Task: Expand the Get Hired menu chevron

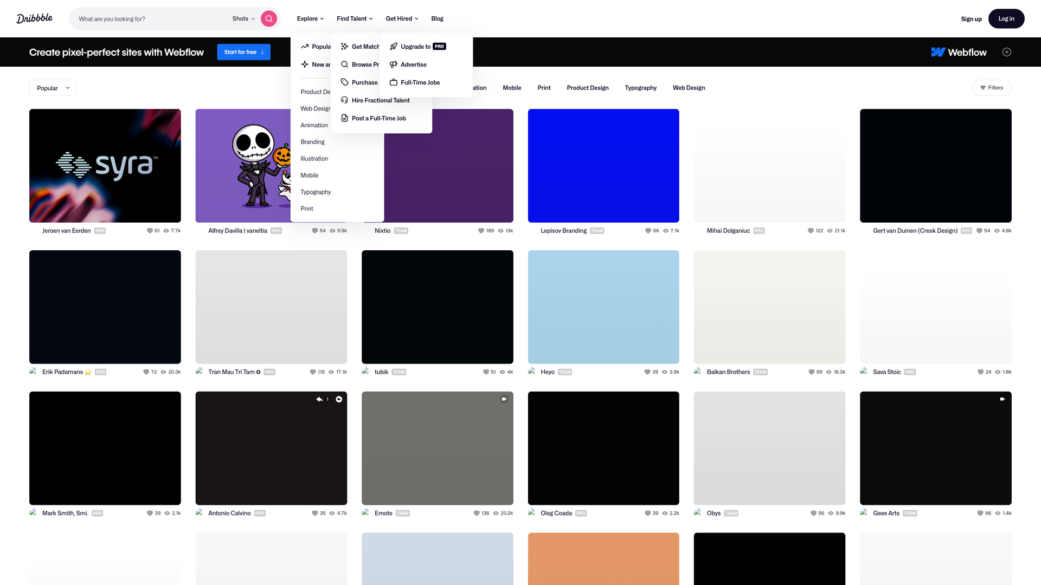Action: coord(416,18)
